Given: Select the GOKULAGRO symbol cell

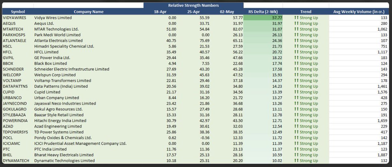Looking at the screenshot, I should (x=14, y=109).
